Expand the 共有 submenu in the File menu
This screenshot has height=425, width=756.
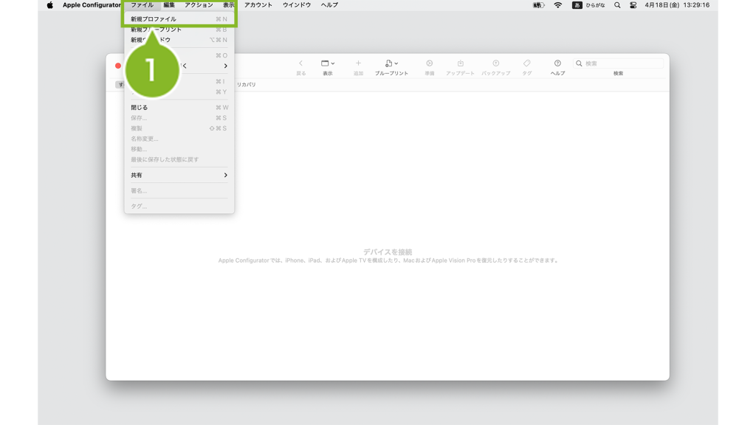coord(179,176)
